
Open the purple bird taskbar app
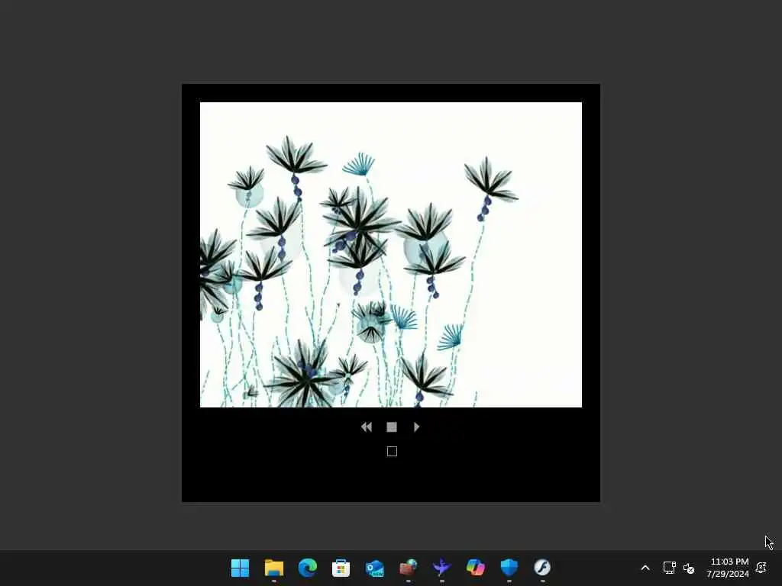click(x=441, y=568)
